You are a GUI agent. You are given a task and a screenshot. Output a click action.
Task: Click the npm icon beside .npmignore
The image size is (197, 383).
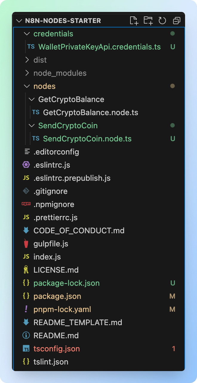26,204
